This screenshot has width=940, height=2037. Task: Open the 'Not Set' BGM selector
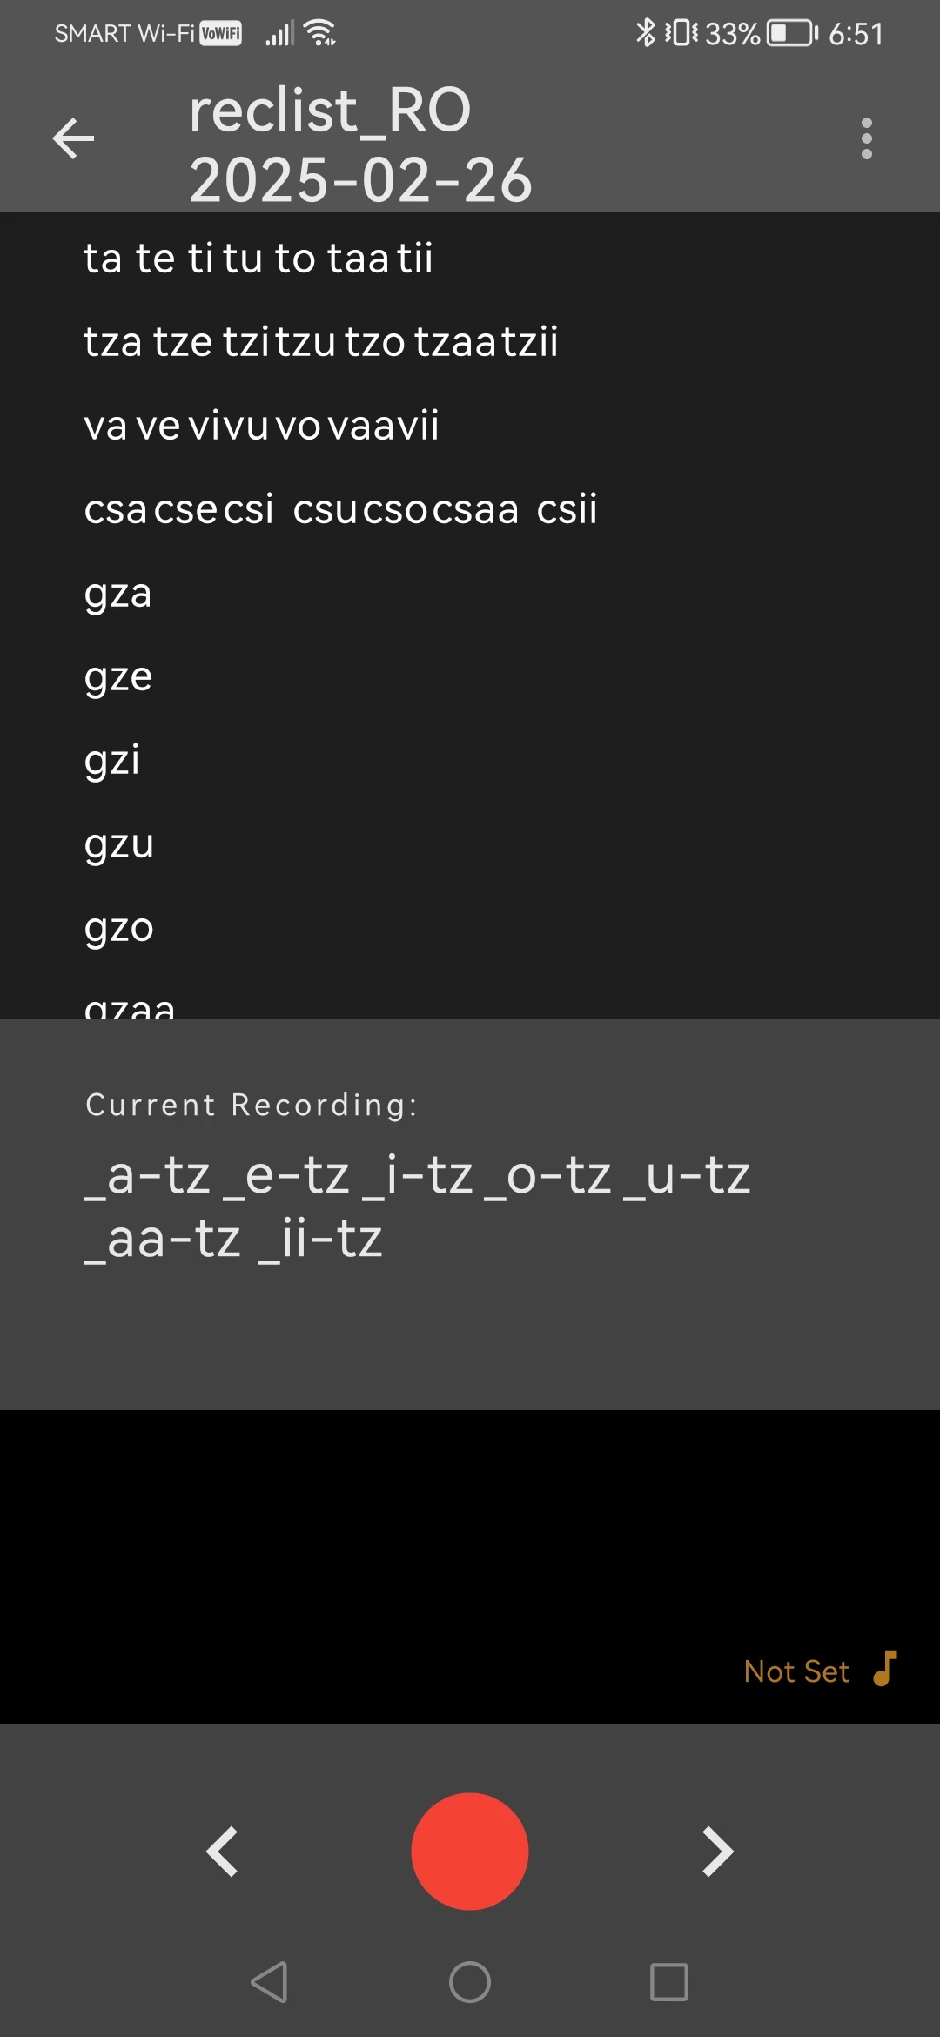coord(796,1671)
